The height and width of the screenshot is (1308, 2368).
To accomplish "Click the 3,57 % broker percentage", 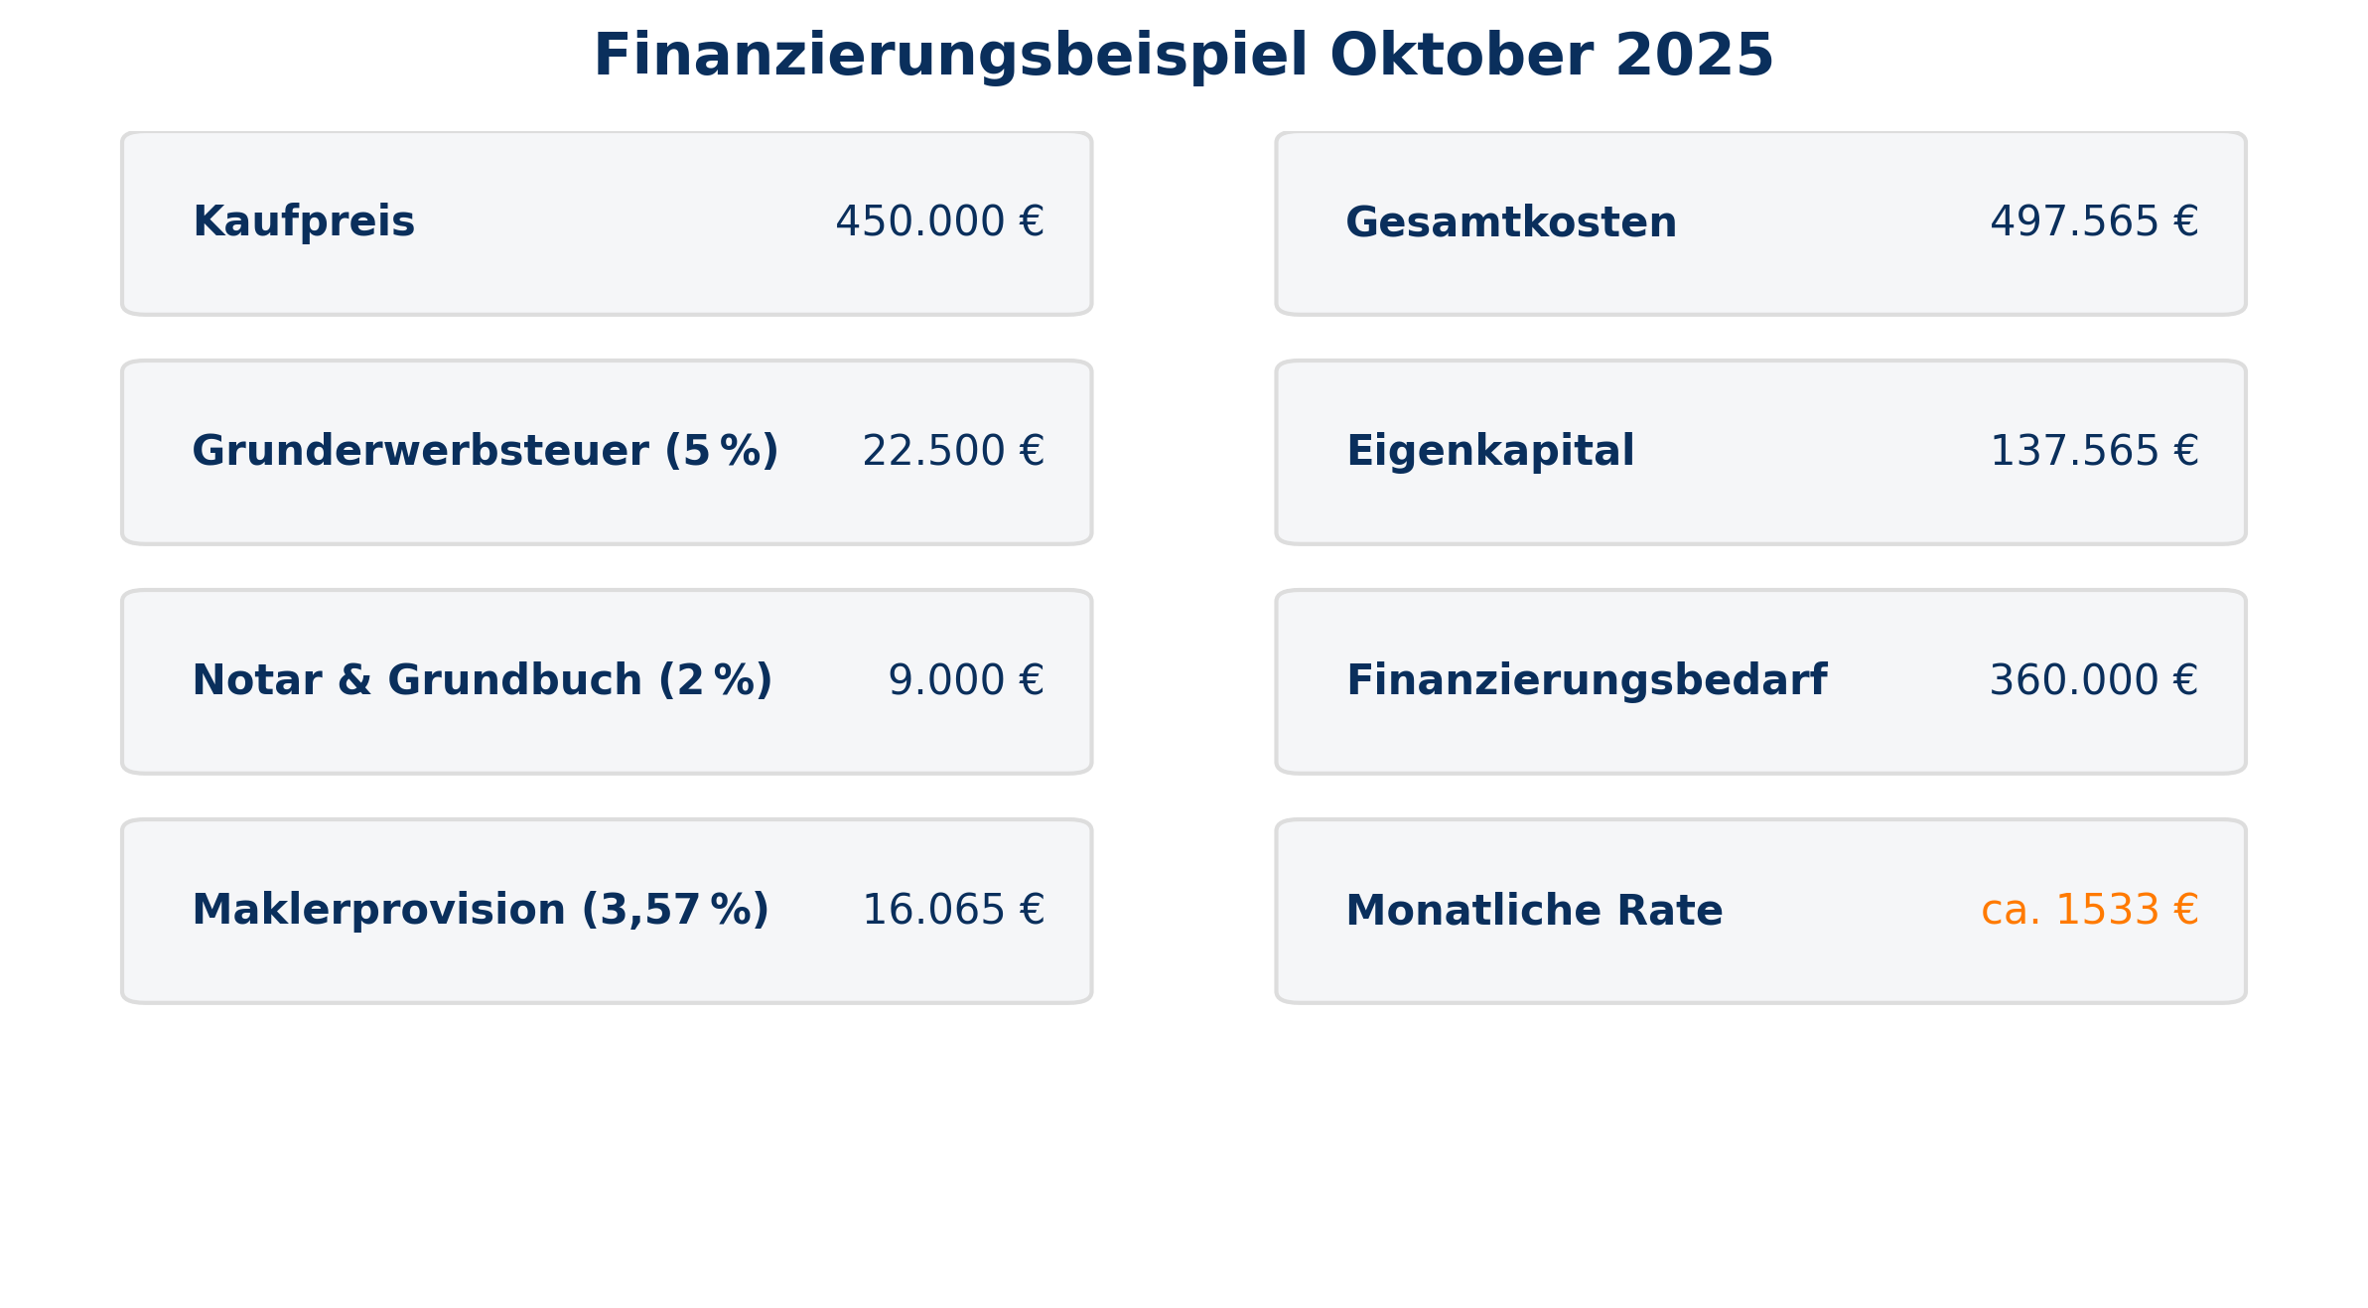I will pyautogui.click(x=675, y=910).
